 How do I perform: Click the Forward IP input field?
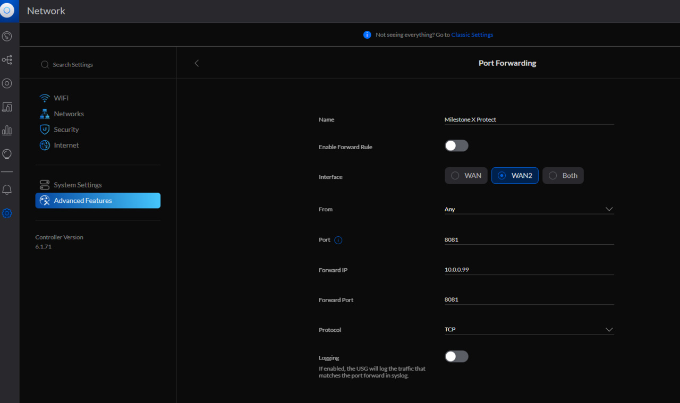tap(529, 270)
